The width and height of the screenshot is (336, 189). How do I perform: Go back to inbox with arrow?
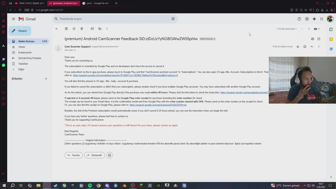(x=56, y=29)
